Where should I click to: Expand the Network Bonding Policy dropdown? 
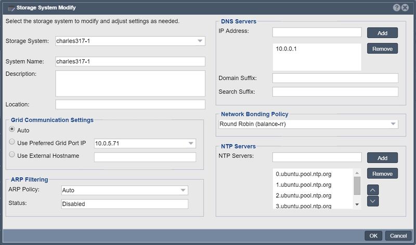393,124
